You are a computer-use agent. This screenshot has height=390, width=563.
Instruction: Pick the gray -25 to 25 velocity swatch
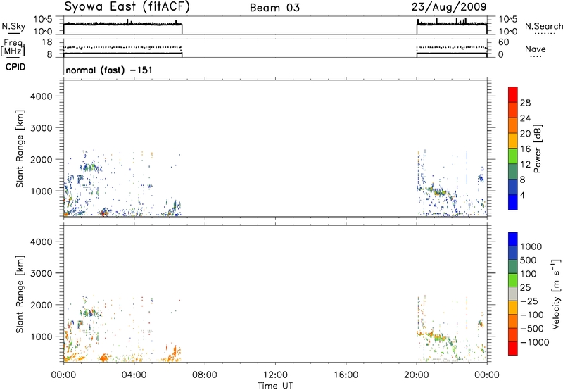[x=513, y=294]
